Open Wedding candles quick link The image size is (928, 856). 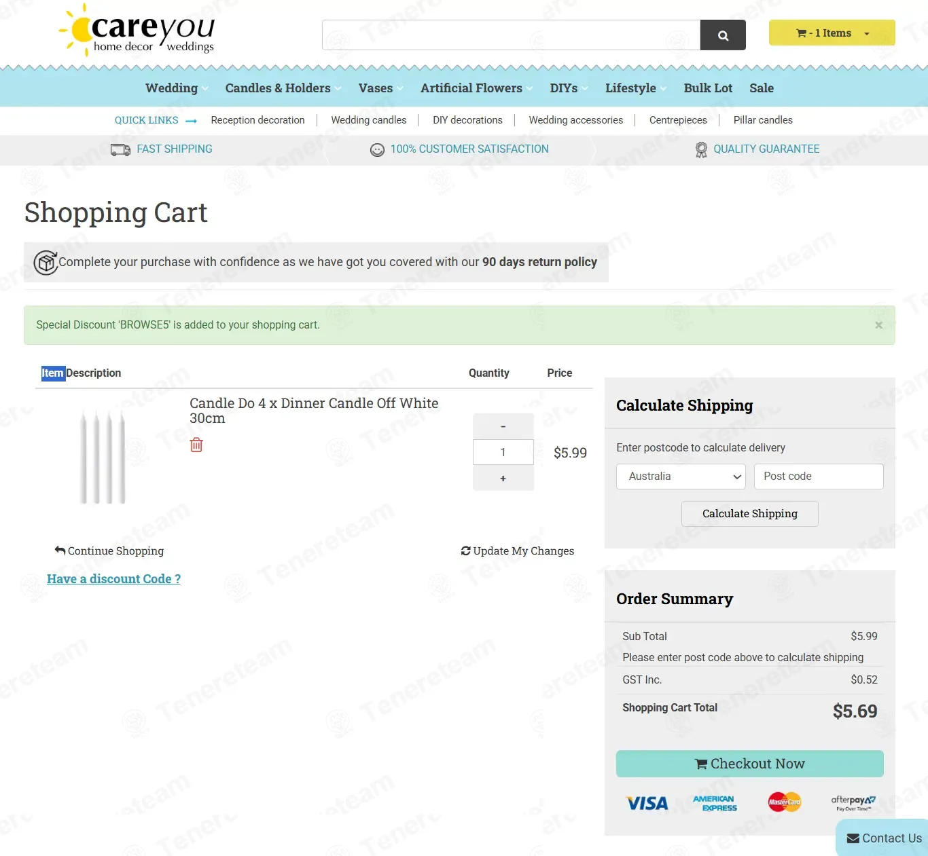click(x=369, y=120)
